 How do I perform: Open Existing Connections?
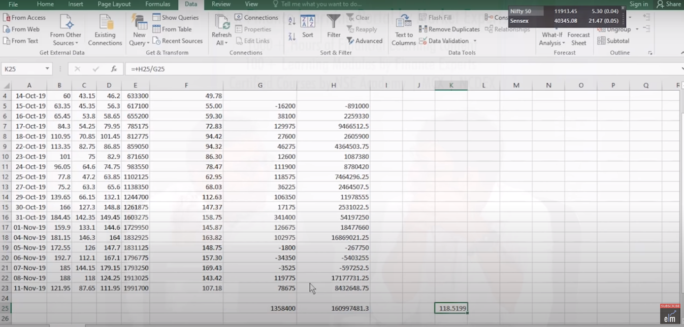tap(105, 31)
